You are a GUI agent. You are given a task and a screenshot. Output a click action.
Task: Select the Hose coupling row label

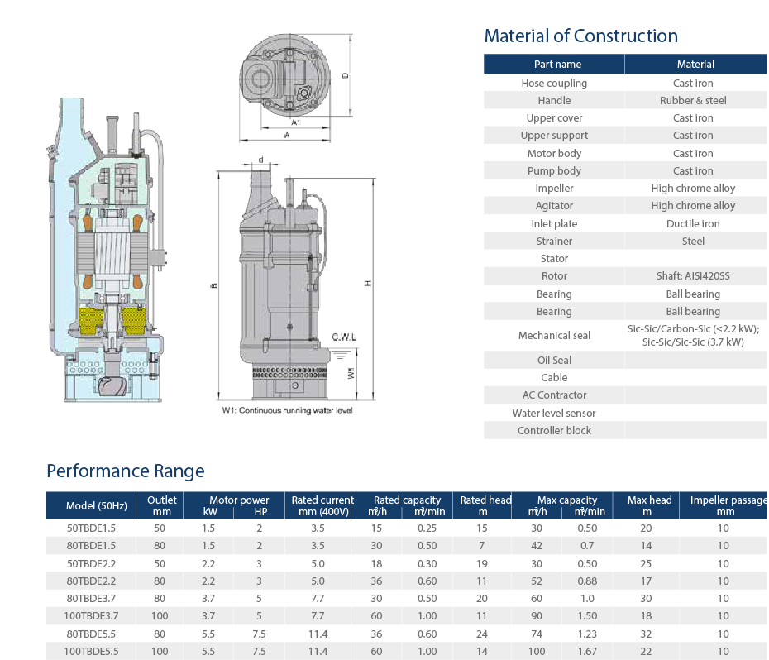click(554, 83)
